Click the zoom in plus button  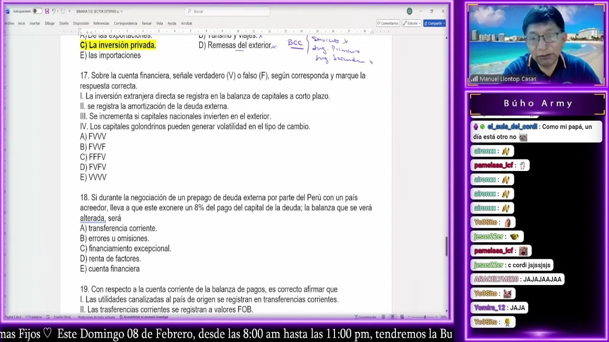coord(437,317)
